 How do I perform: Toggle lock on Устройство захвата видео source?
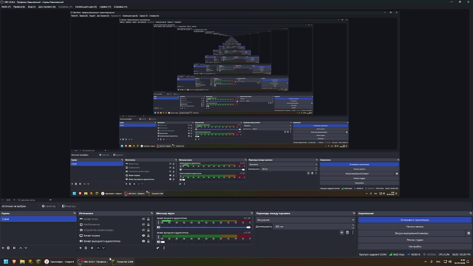pyautogui.click(x=149, y=230)
